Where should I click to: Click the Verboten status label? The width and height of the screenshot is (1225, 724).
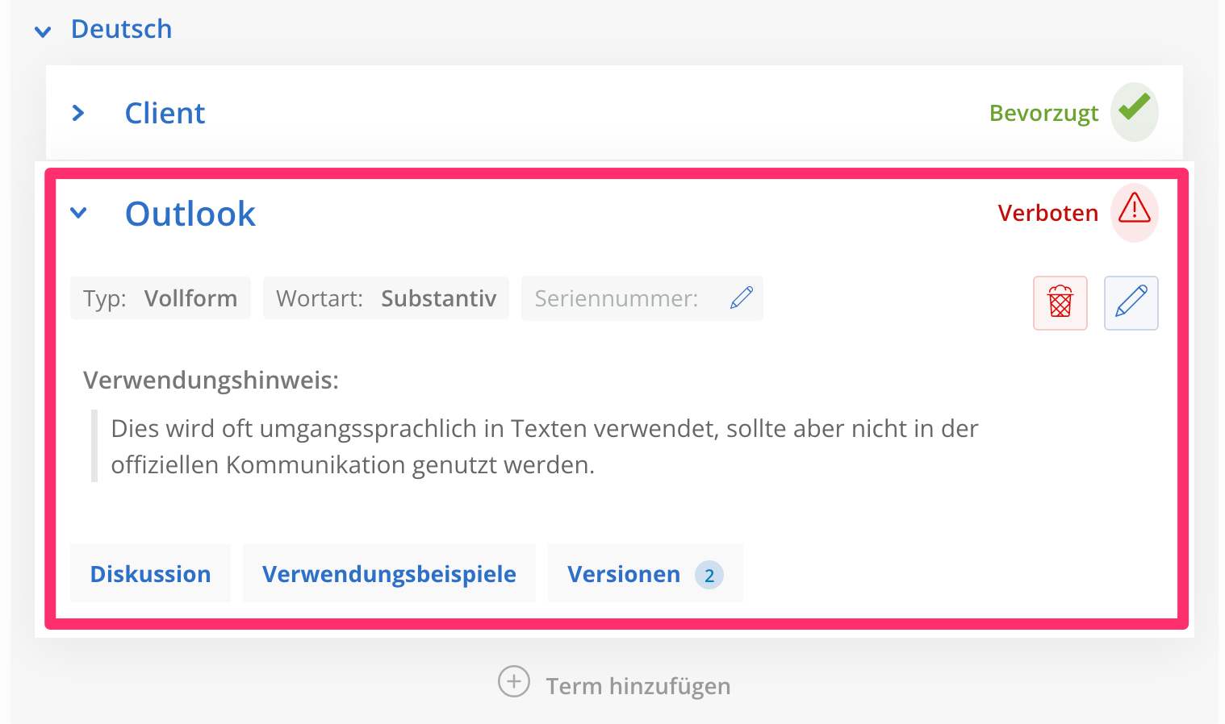click(1048, 213)
